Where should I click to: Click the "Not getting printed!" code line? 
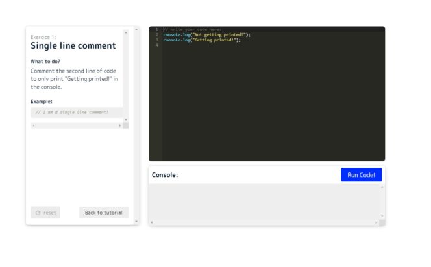pyautogui.click(x=206, y=34)
